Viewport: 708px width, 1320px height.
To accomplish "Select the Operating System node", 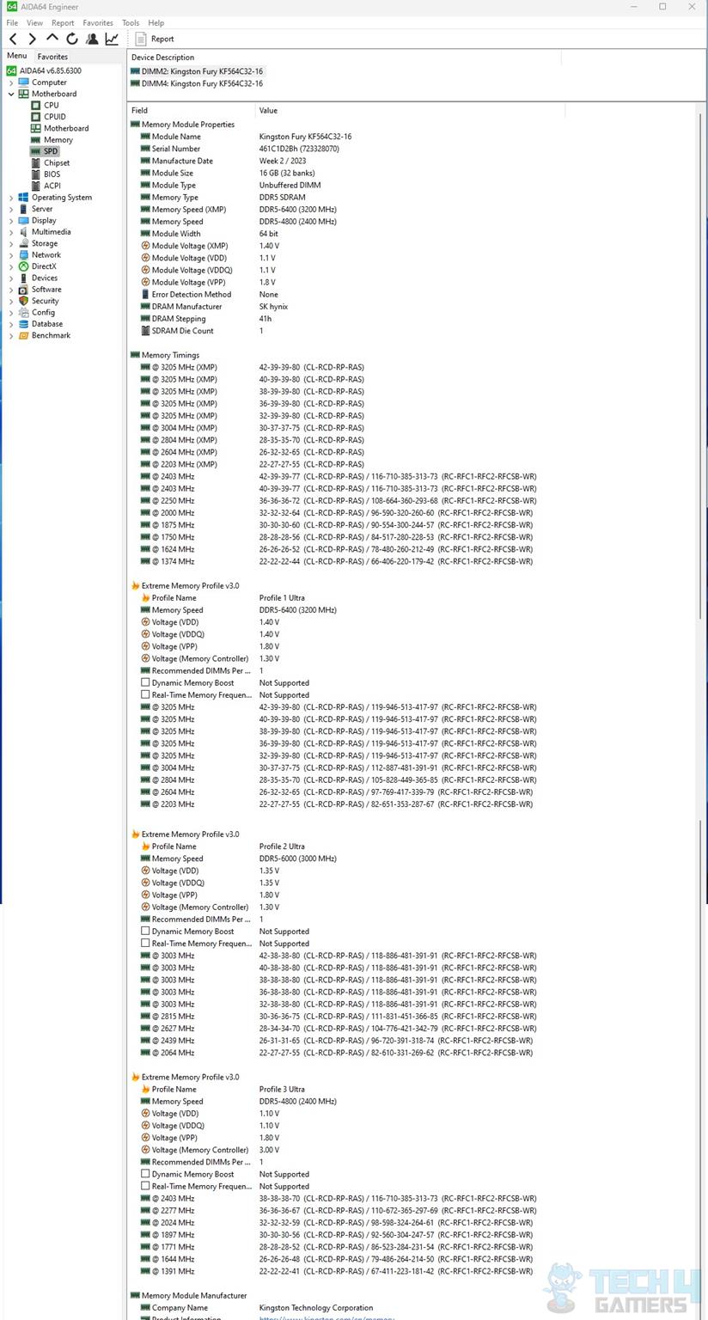I will (x=62, y=198).
